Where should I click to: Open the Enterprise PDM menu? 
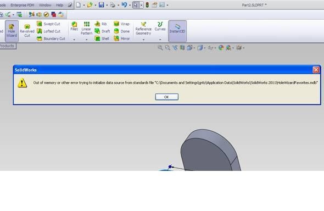tap(23, 5)
